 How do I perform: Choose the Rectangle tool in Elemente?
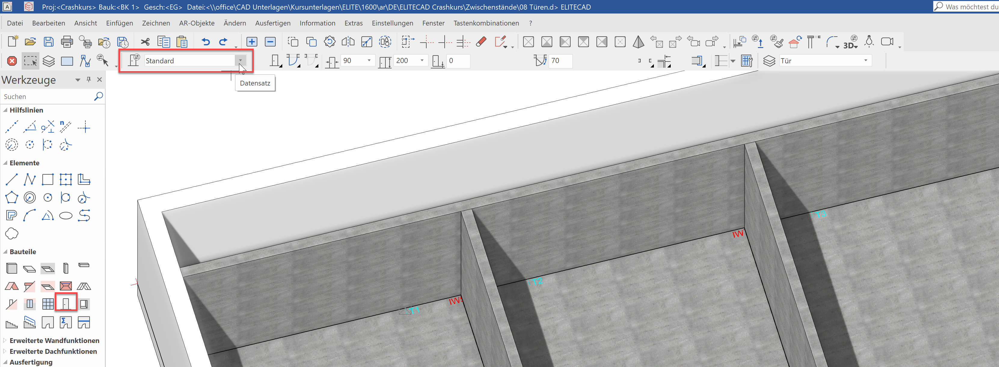click(x=48, y=180)
